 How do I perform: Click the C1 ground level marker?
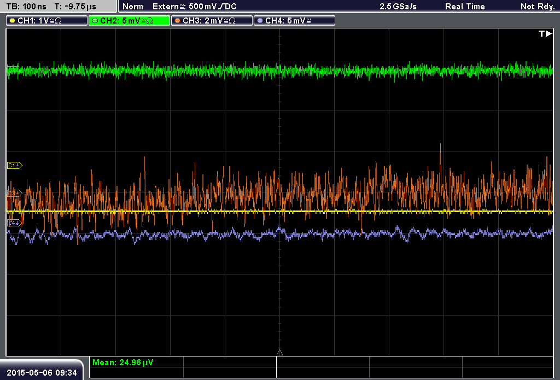tap(15, 165)
